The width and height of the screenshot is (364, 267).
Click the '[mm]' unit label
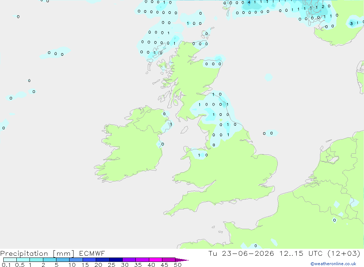(x=63, y=253)
